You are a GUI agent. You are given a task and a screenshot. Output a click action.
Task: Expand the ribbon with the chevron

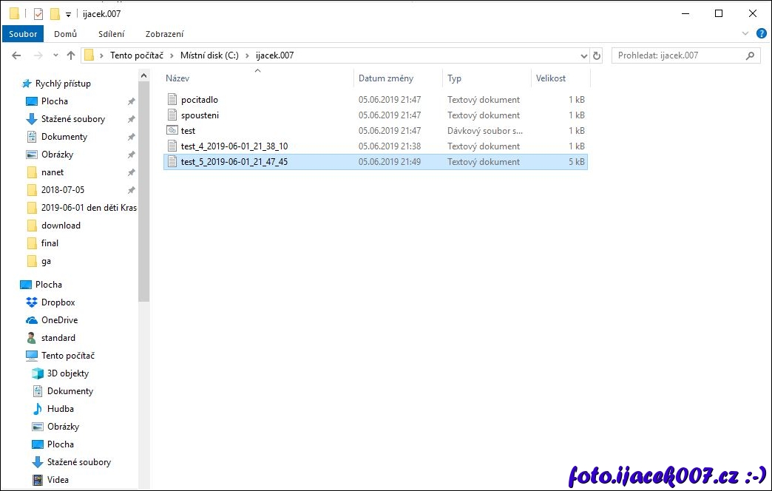coord(745,34)
